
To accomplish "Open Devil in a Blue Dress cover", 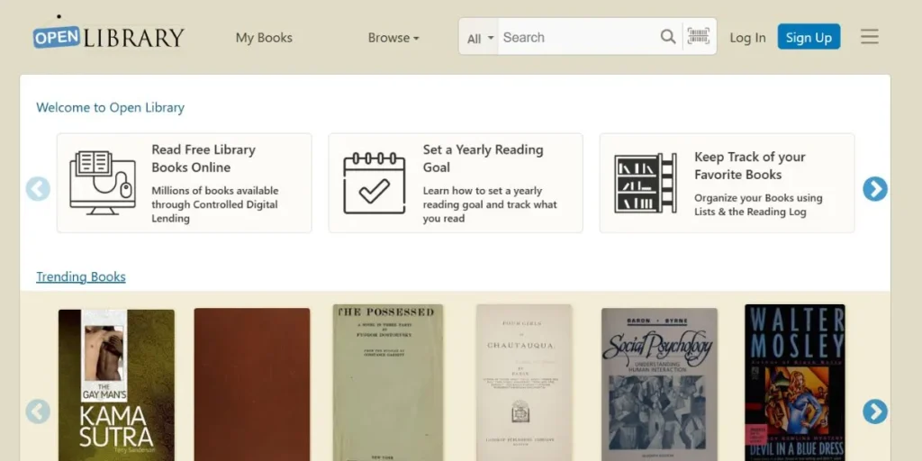I will point(794,383).
